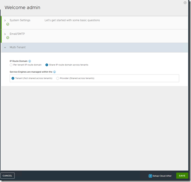Click the green checkmark under Email/SMTP

point(8,38)
